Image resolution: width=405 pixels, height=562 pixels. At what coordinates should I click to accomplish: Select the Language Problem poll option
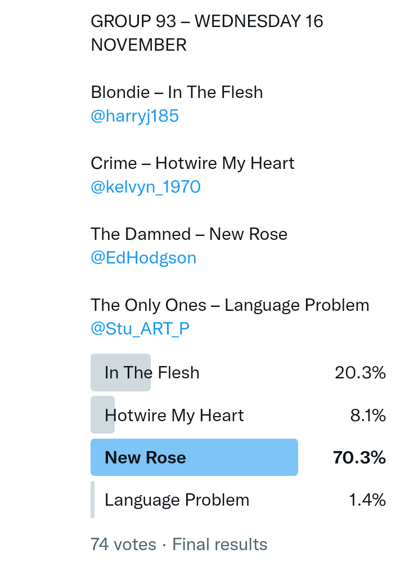pos(177,500)
